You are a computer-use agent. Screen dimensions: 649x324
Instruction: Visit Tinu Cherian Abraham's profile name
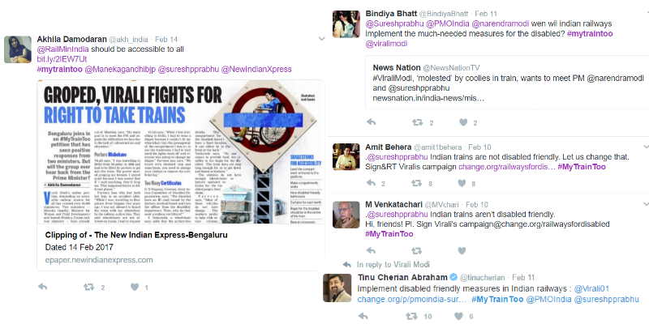[402, 277]
